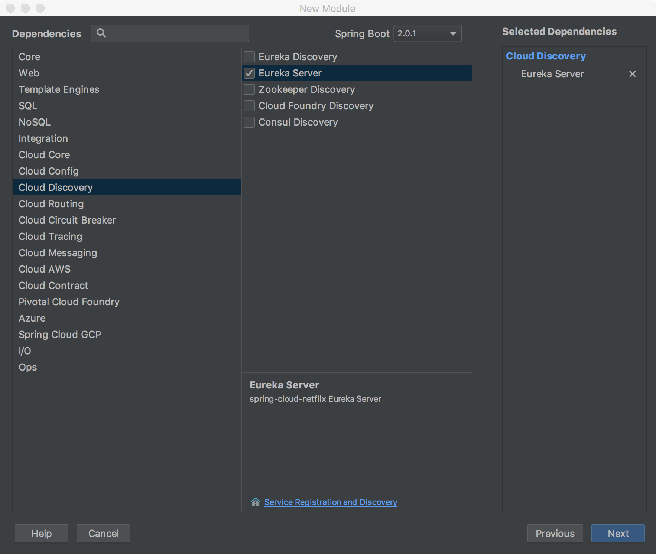Open the Template Engines category
This screenshot has height=554, width=656.
pos(127,89)
